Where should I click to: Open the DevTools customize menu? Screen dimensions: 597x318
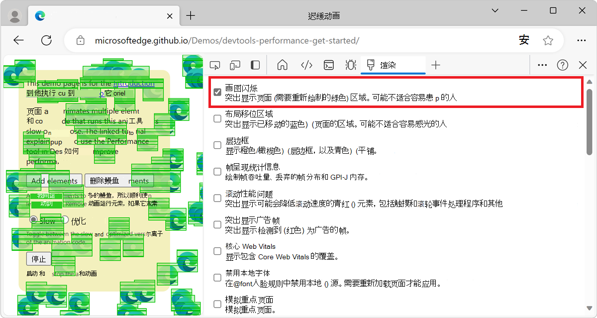[x=542, y=65]
